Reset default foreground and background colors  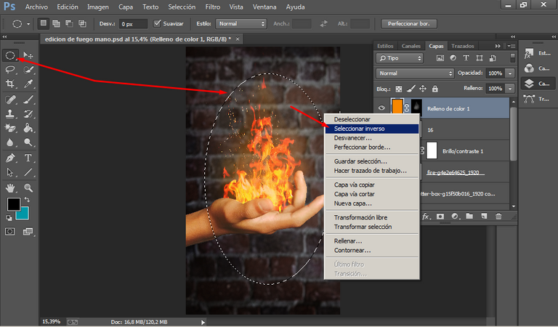(x=9, y=217)
